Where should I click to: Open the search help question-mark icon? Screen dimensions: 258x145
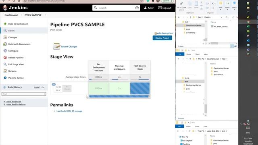[x=137, y=8]
